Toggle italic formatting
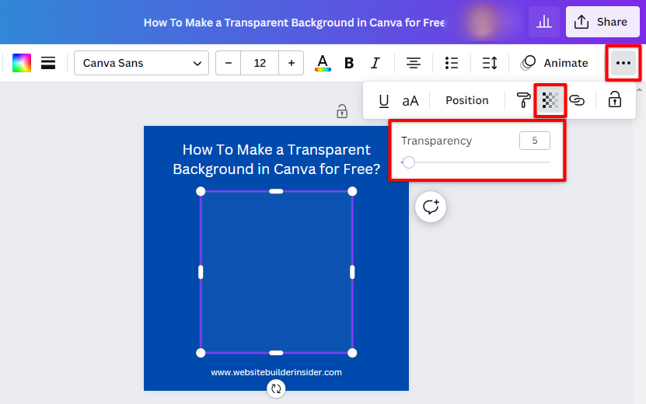The width and height of the screenshot is (646, 404). (x=375, y=63)
